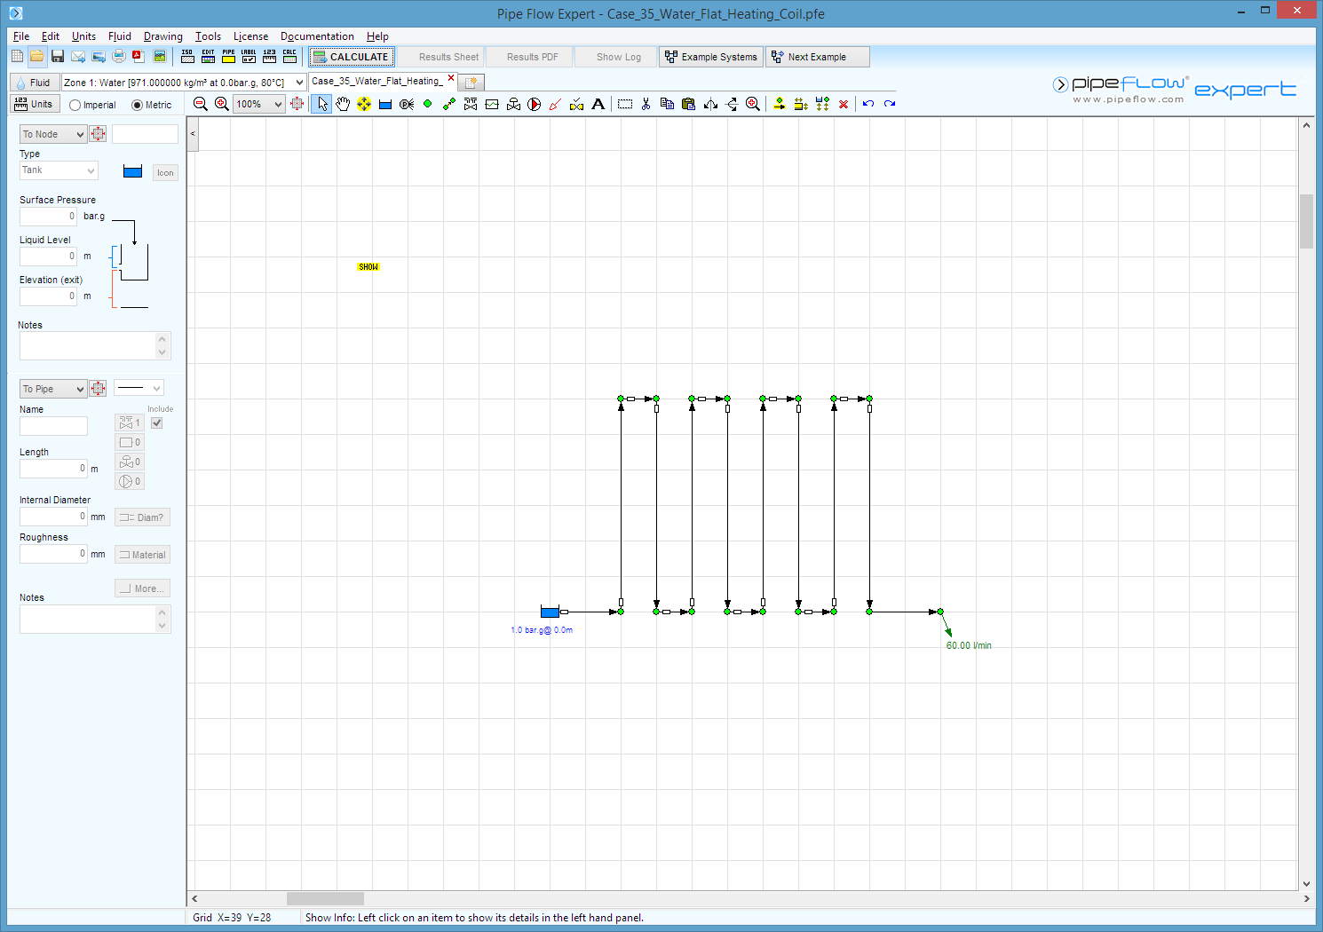Add a green join point node
Image resolution: width=1323 pixels, height=932 pixels.
pos(428,104)
